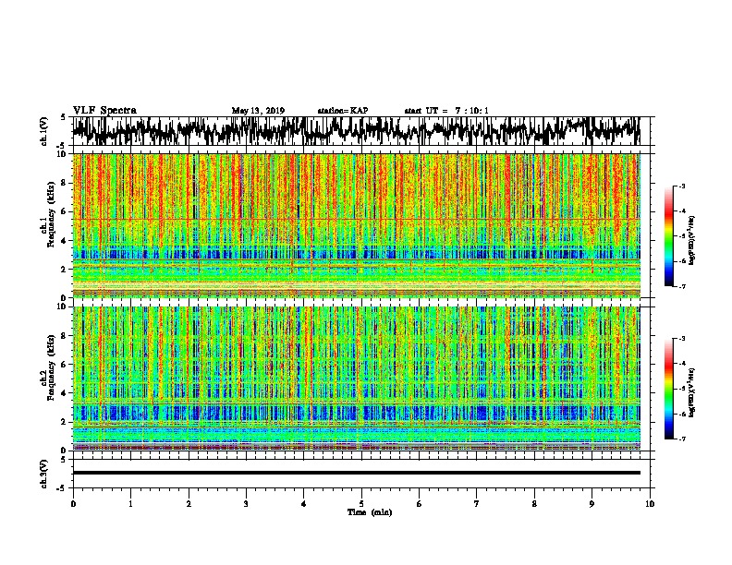Click the "ch.1(V)" axis label
732x565 pixels.
44,131
